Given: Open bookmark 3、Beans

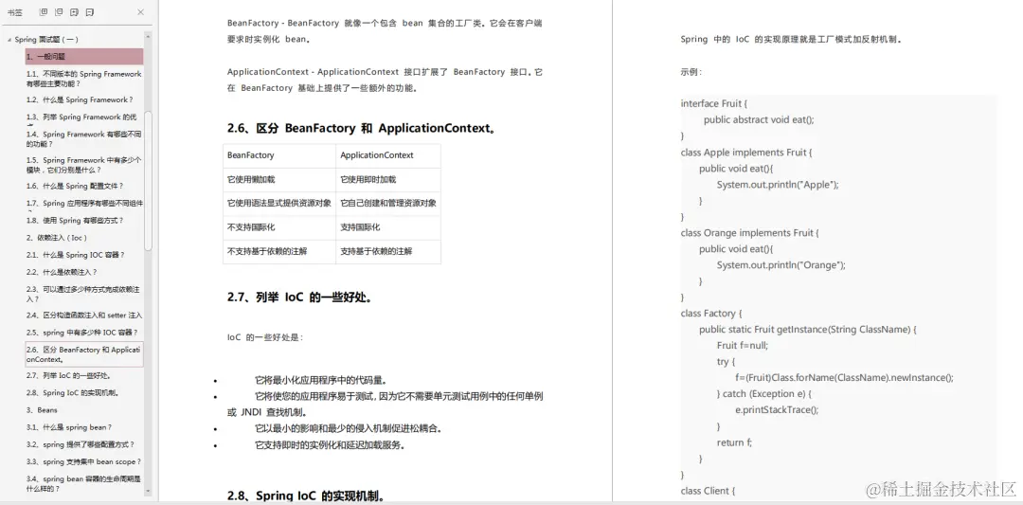Looking at the screenshot, I should [x=42, y=410].
